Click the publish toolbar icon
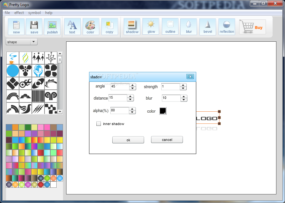Image resolution: width=285 pixels, height=203 pixels. 52,26
